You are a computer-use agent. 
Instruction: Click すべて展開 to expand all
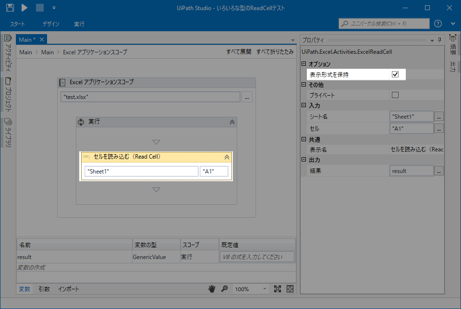pyautogui.click(x=239, y=52)
